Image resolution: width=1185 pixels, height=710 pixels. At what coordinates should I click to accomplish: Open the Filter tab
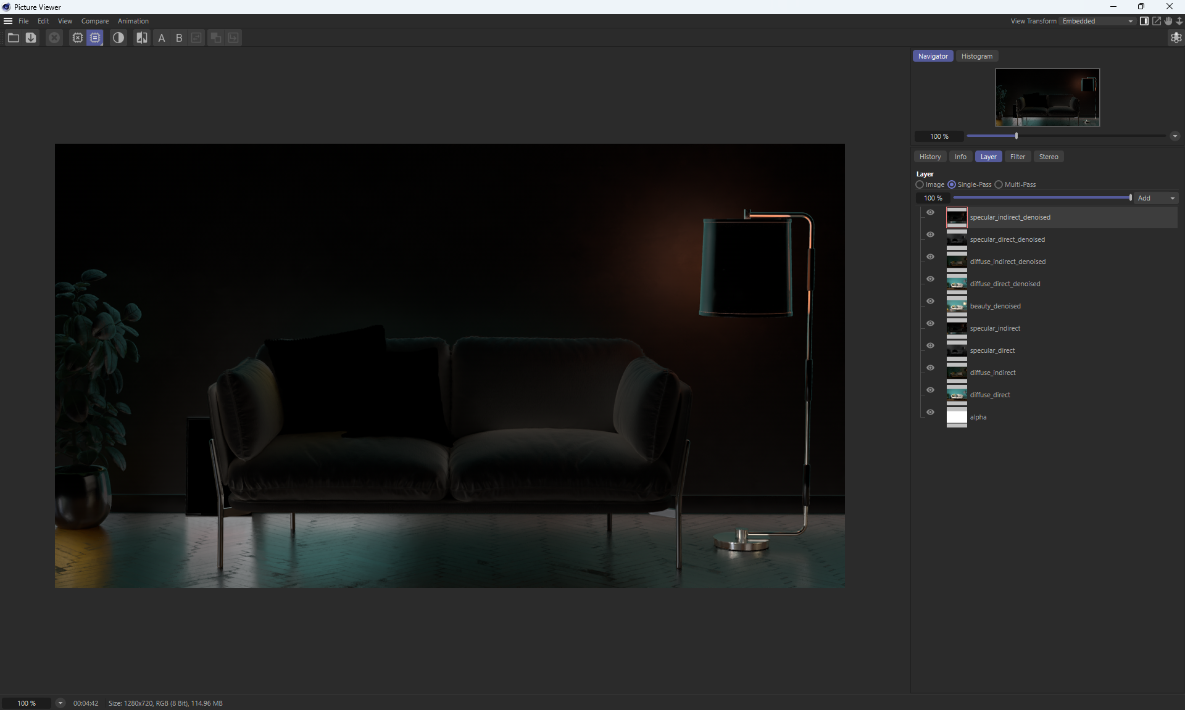point(1017,157)
